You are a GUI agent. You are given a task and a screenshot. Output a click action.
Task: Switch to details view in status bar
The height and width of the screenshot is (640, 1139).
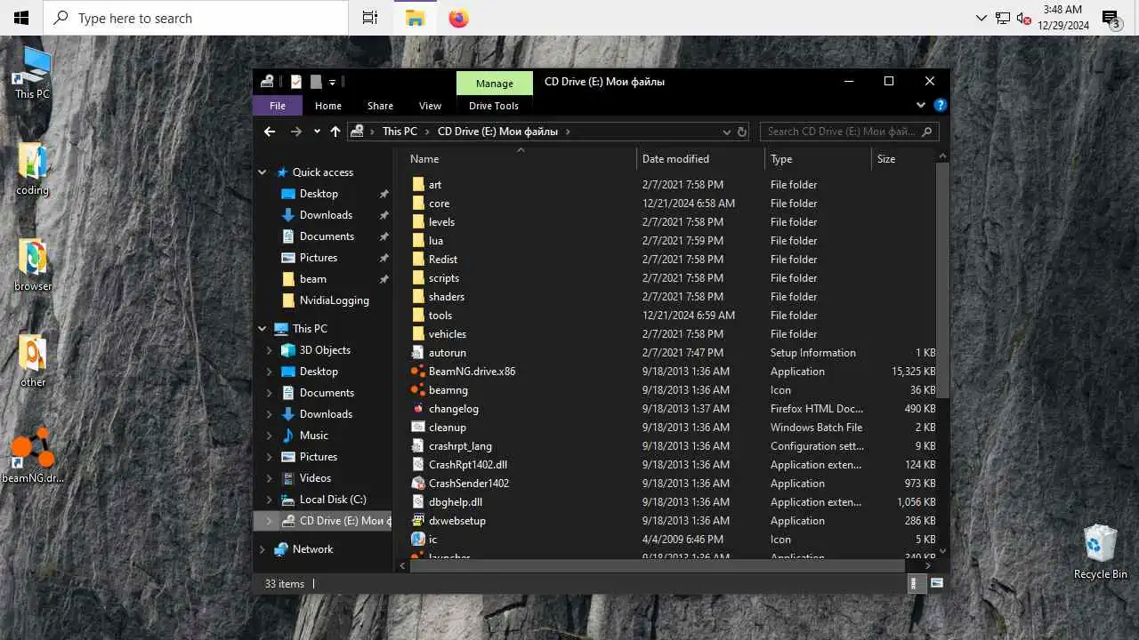915,584
